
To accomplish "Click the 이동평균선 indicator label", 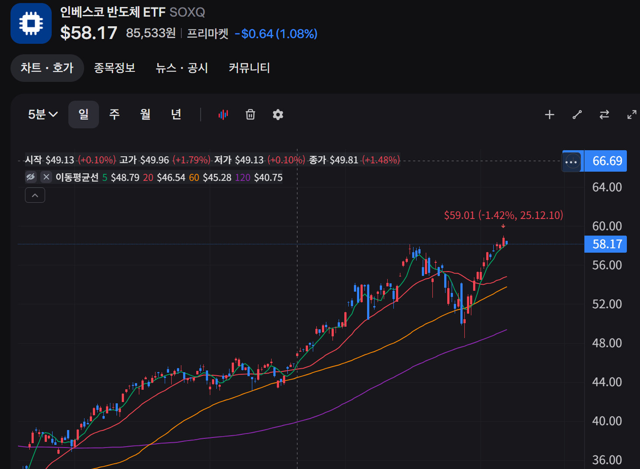I will click(x=77, y=177).
